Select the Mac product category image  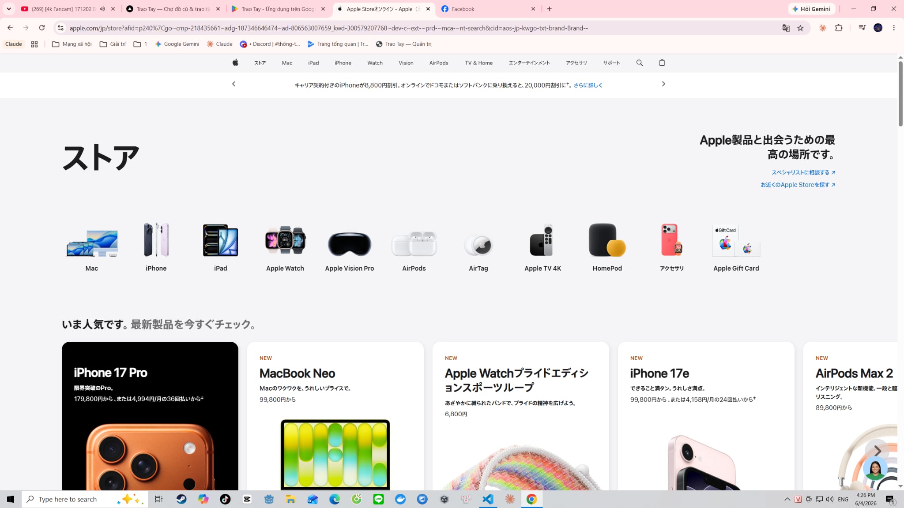click(x=92, y=243)
